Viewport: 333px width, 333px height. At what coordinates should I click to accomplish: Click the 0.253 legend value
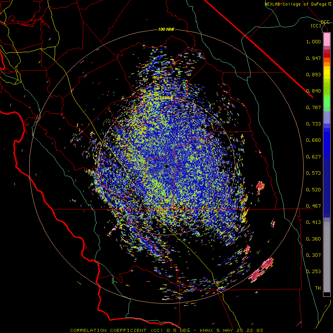tap(313, 272)
